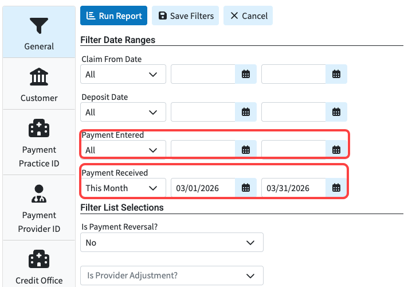Viewport: 408px width, 287px height.
Task: Click the Payment Received start date field
Action: coord(203,188)
